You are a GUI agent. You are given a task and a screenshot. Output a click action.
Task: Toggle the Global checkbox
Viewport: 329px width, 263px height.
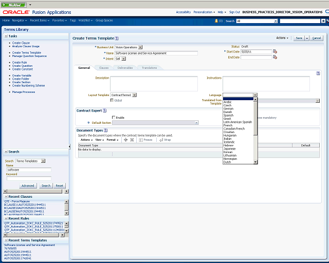coord(112,100)
